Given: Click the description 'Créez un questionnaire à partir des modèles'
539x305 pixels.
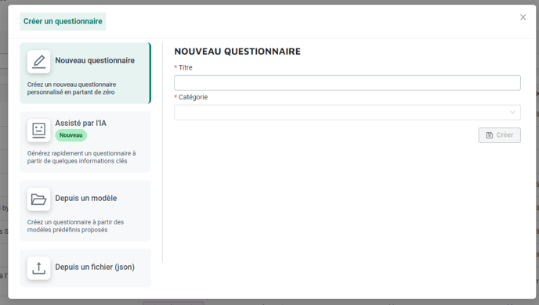Looking at the screenshot, I should 76,226.
